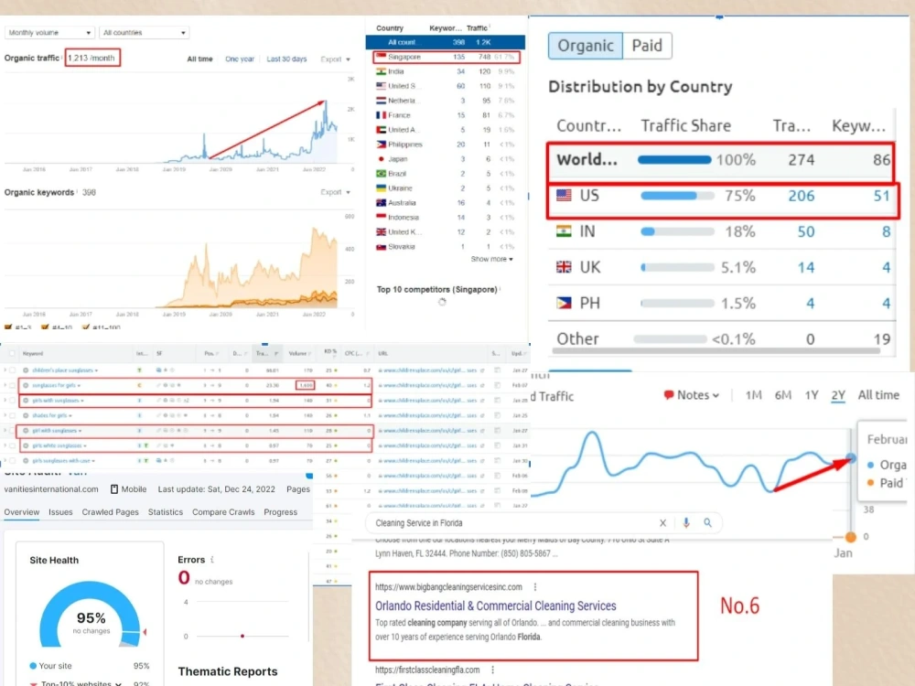Open the Orlando Residential & Commercial Cleaning Services result
This screenshot has height=686, width=915.
(x=495, y=606)
